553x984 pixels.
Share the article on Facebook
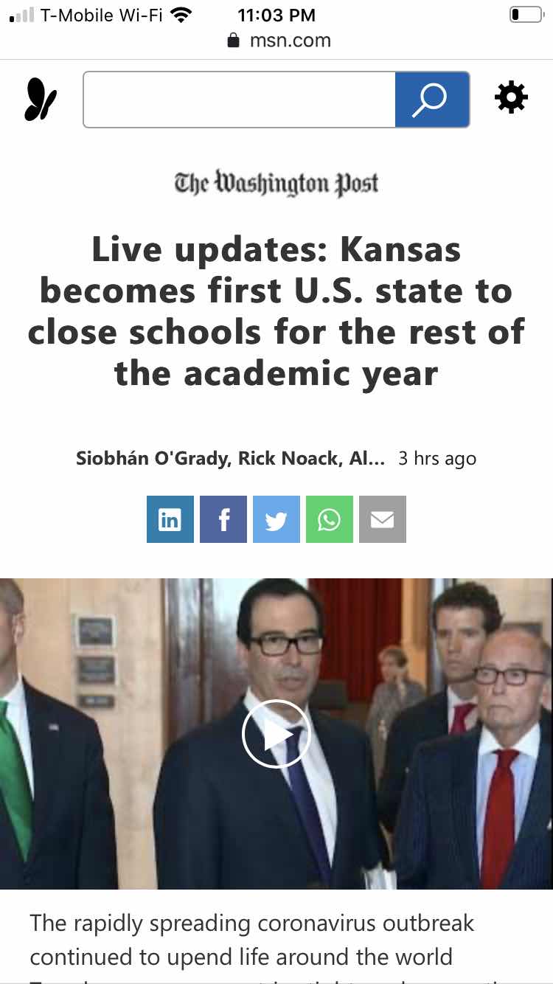(x=223, y=519)
